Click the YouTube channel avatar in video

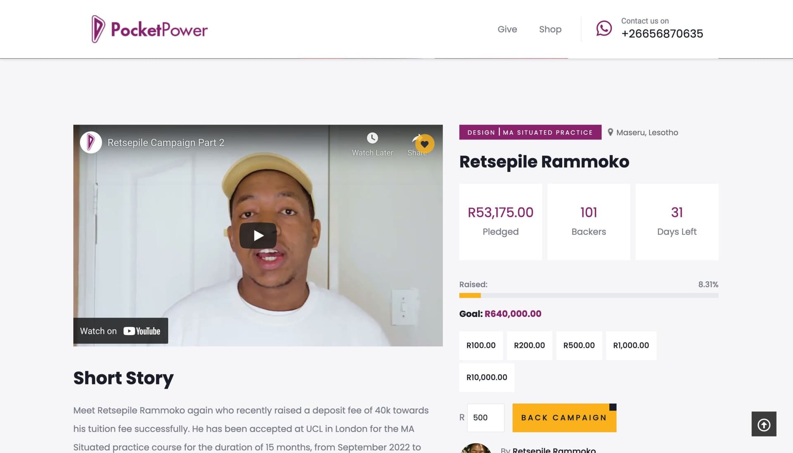point(91,142)
